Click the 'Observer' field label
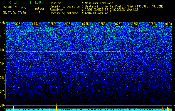Viewport: 175px width, 111px height. point(56,3)
